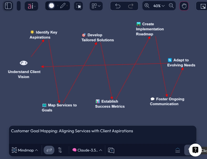Click the export selection icon

203,6
